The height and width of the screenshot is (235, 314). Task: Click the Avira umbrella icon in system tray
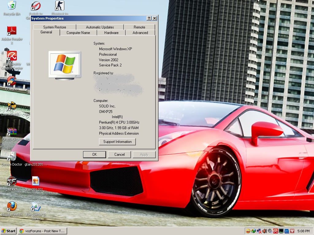point(276,231)
